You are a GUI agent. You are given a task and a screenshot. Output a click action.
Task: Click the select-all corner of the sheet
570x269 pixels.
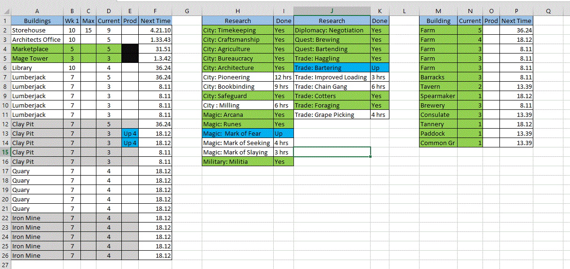(x=5, y=11)
